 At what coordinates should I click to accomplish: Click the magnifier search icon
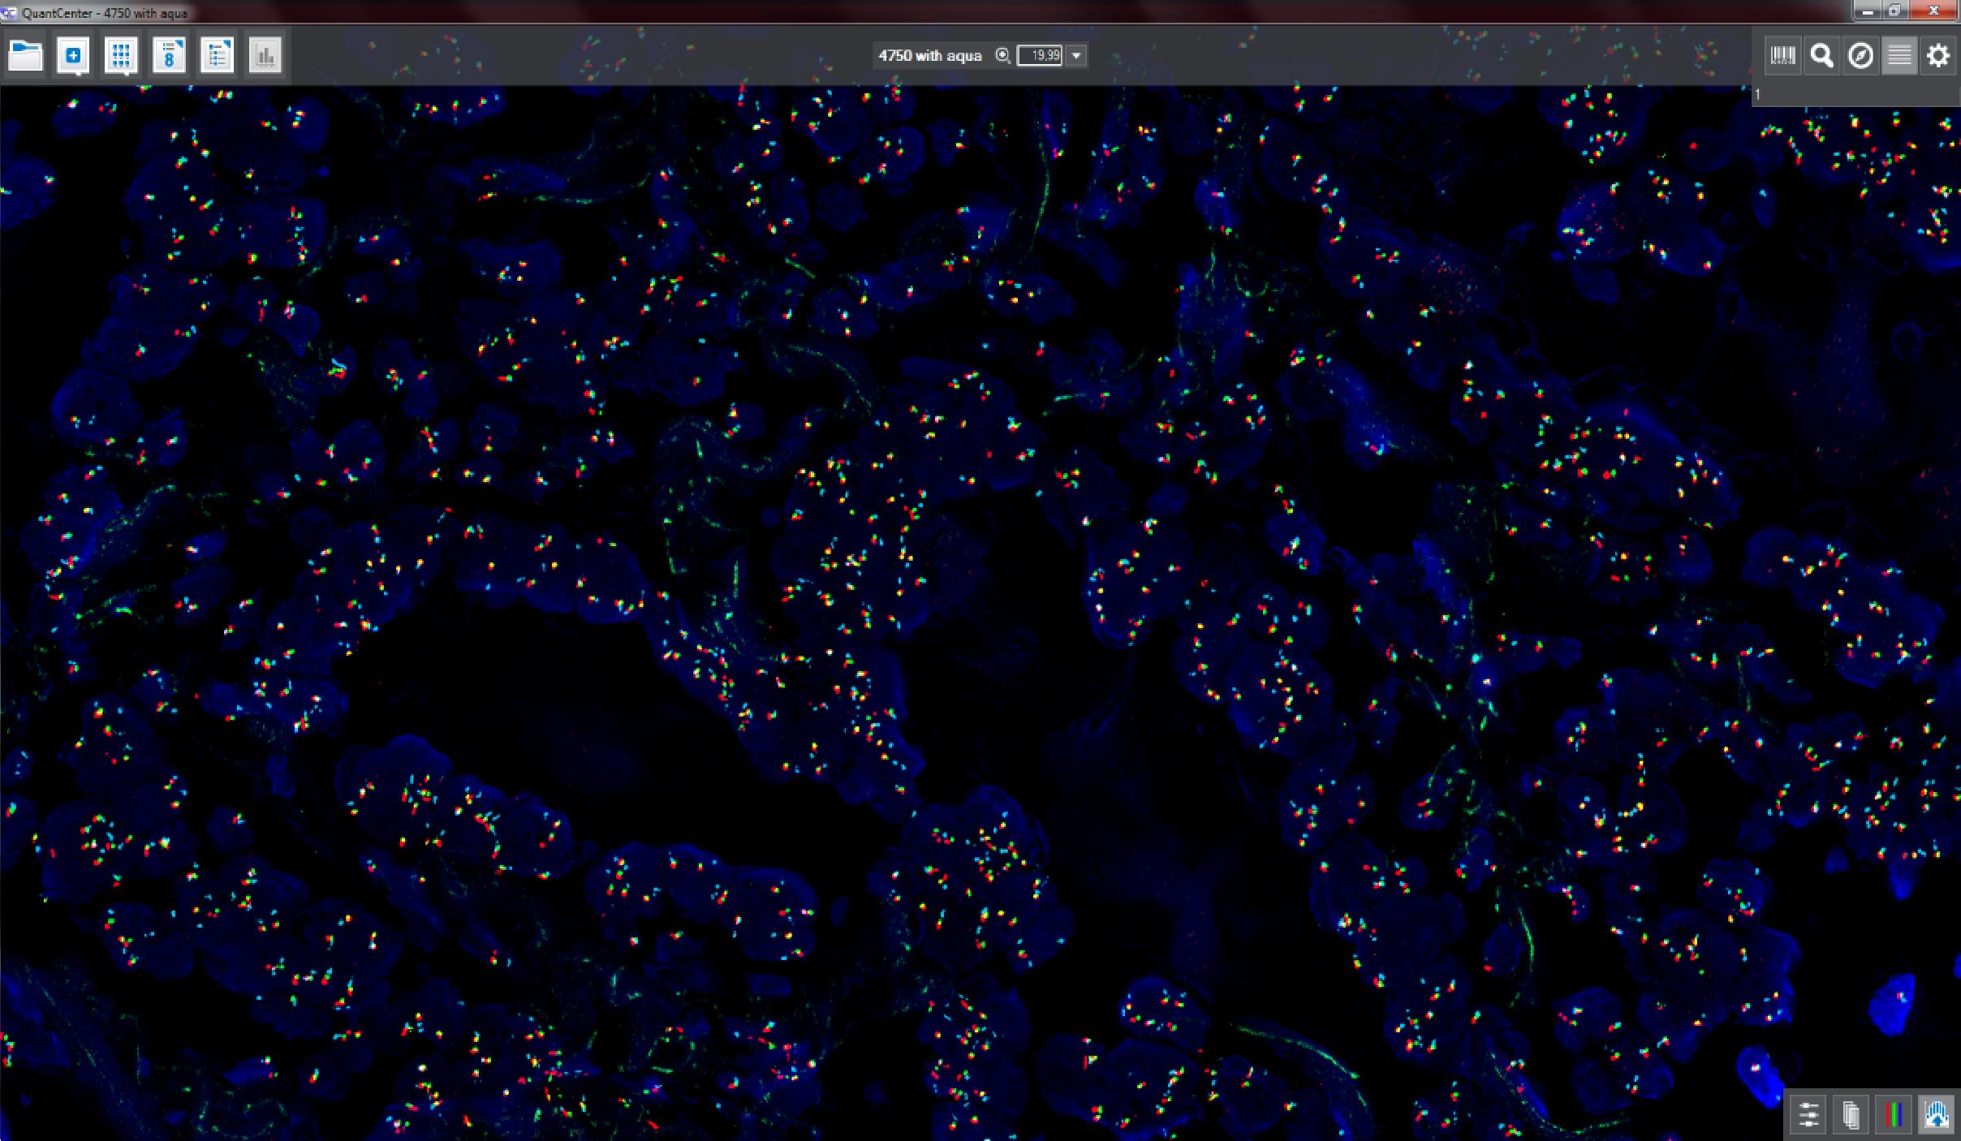pos(1821,56)
